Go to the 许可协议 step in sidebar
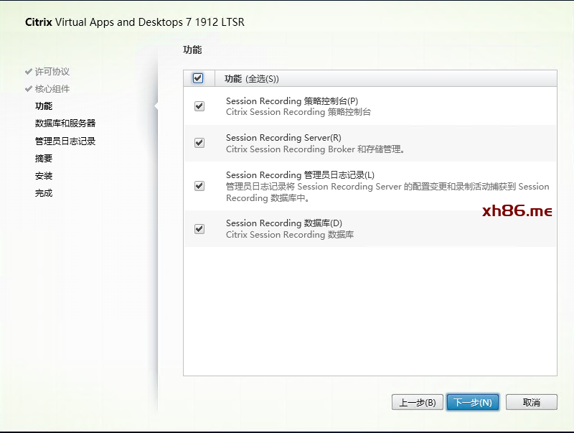574x433 pixels. coord(52,72)
